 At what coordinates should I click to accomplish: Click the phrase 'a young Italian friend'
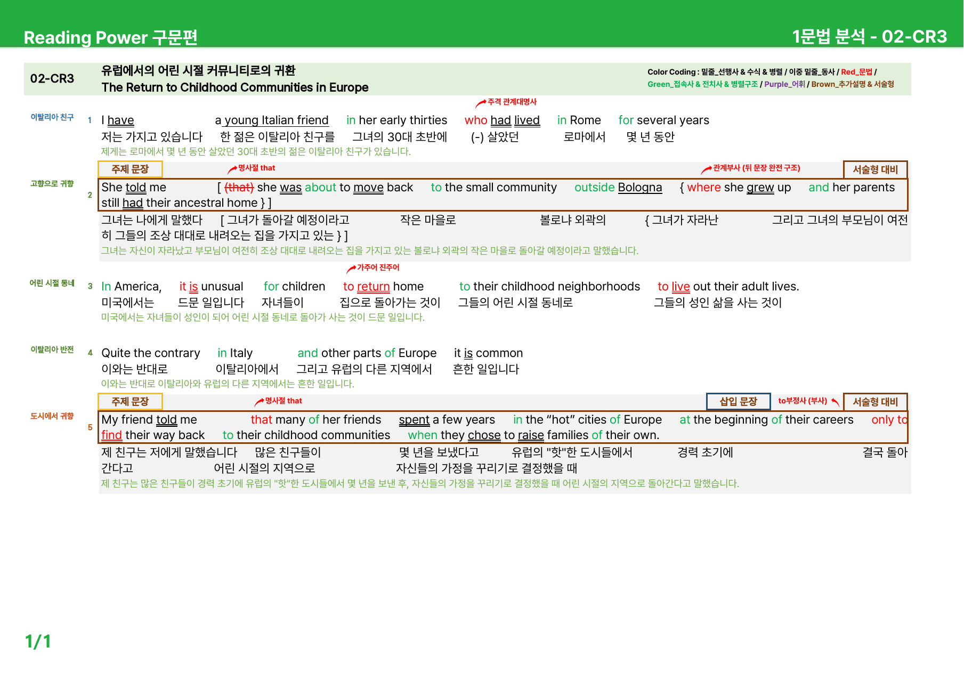[272, 120]
